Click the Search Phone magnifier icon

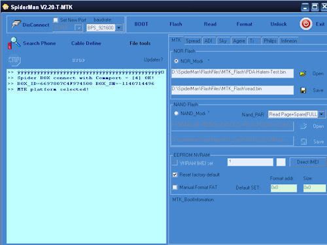[x=14, y=43]
